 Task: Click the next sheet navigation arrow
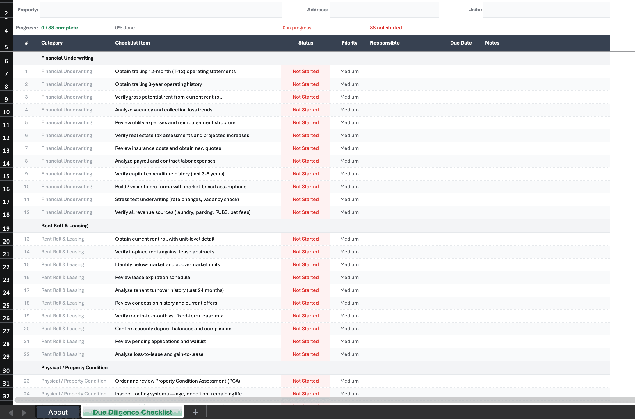coord(24,412)
